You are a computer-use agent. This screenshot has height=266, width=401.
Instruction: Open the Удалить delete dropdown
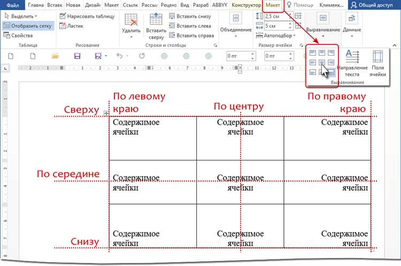pyautogui.click(x=131, y=26)
